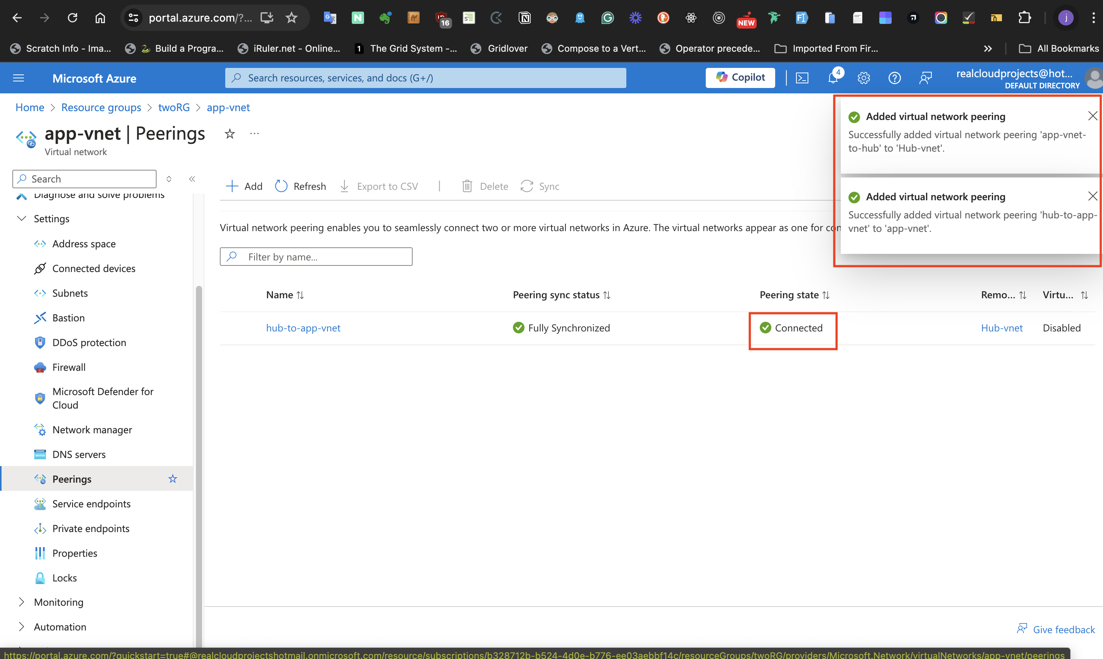
Task: Open Subnets in the sidebar
Action: 70,293
